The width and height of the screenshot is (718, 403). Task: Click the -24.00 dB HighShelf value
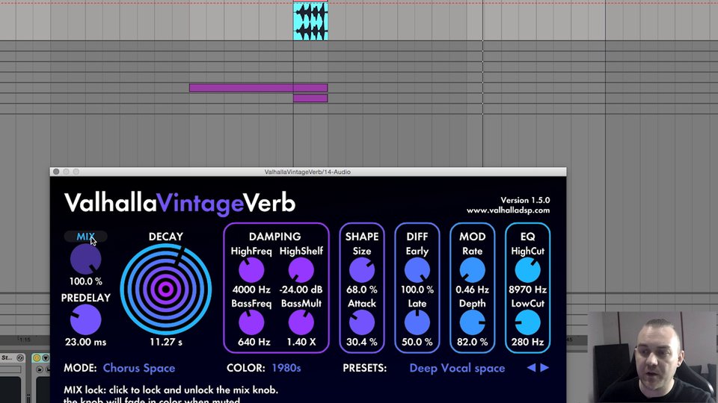301,290
